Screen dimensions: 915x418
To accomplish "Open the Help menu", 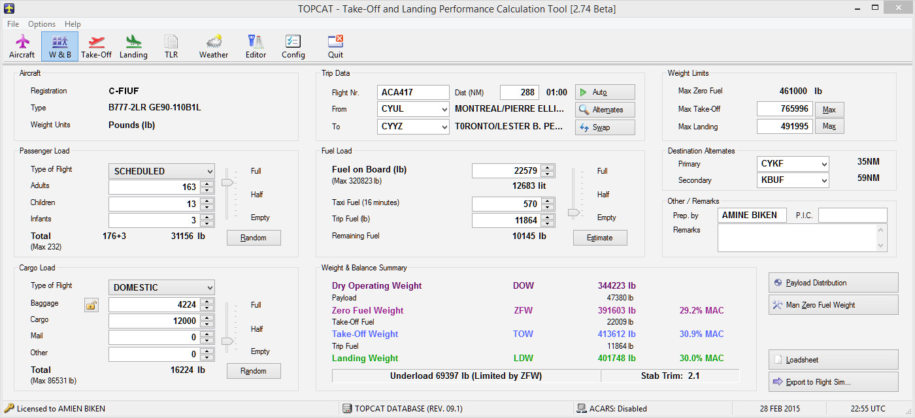I will tap(73, 24).
